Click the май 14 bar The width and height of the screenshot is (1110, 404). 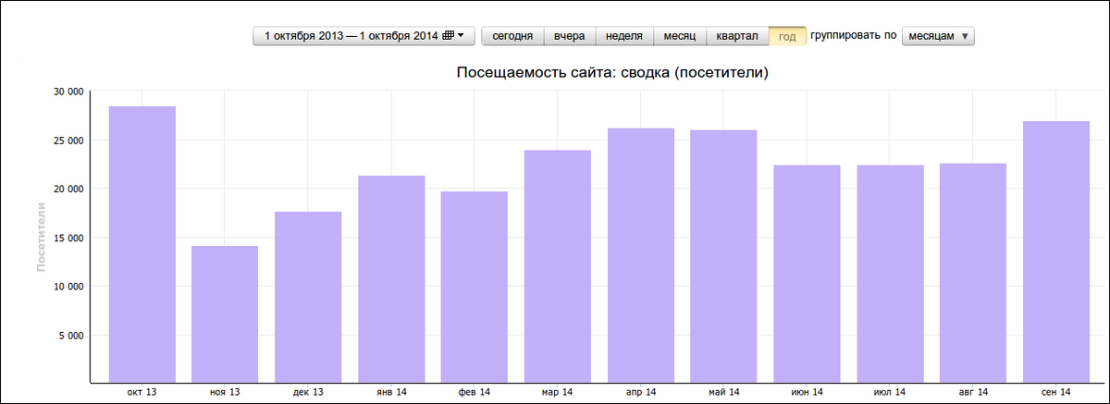(724, 256)
